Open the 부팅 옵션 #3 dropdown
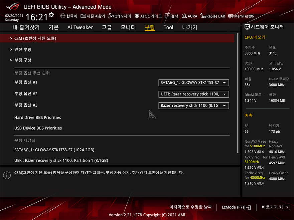This screenshot has height=220, width=294. 194,106
